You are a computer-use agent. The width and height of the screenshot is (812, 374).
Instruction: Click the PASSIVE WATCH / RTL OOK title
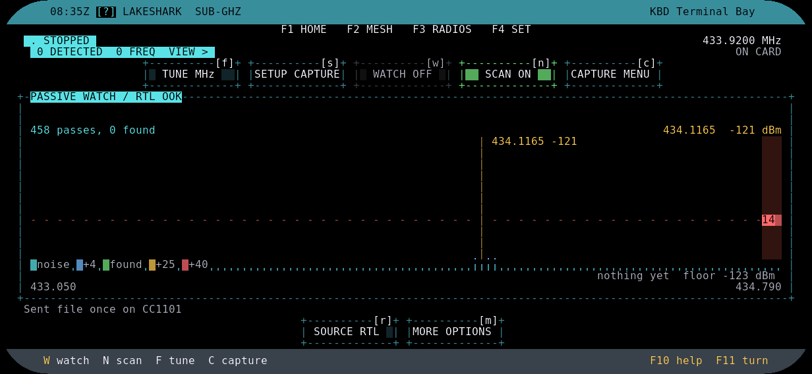(106, 97)
